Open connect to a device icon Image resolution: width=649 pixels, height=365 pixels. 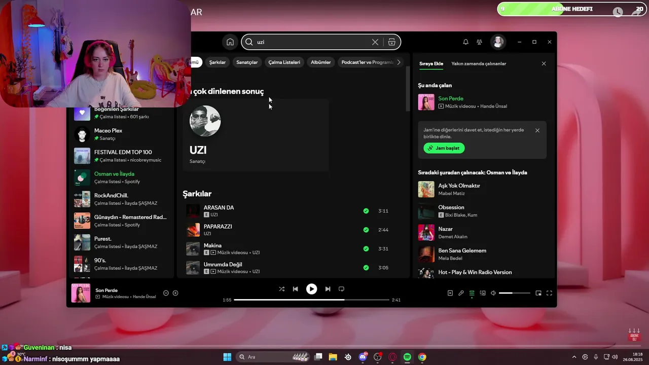click(483, 293)
